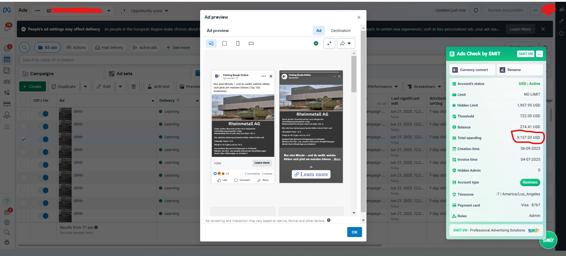Click Learn More on the delivery banner

(x=520, y=29)
